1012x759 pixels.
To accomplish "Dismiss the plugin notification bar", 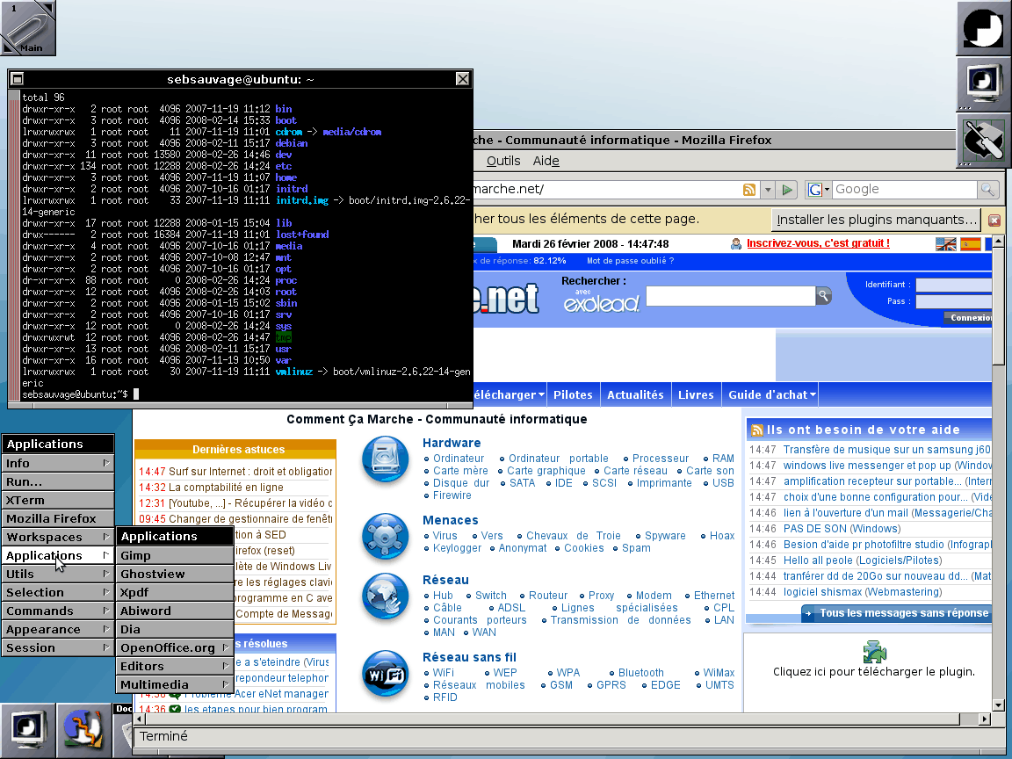I will (x=994, y=220).
